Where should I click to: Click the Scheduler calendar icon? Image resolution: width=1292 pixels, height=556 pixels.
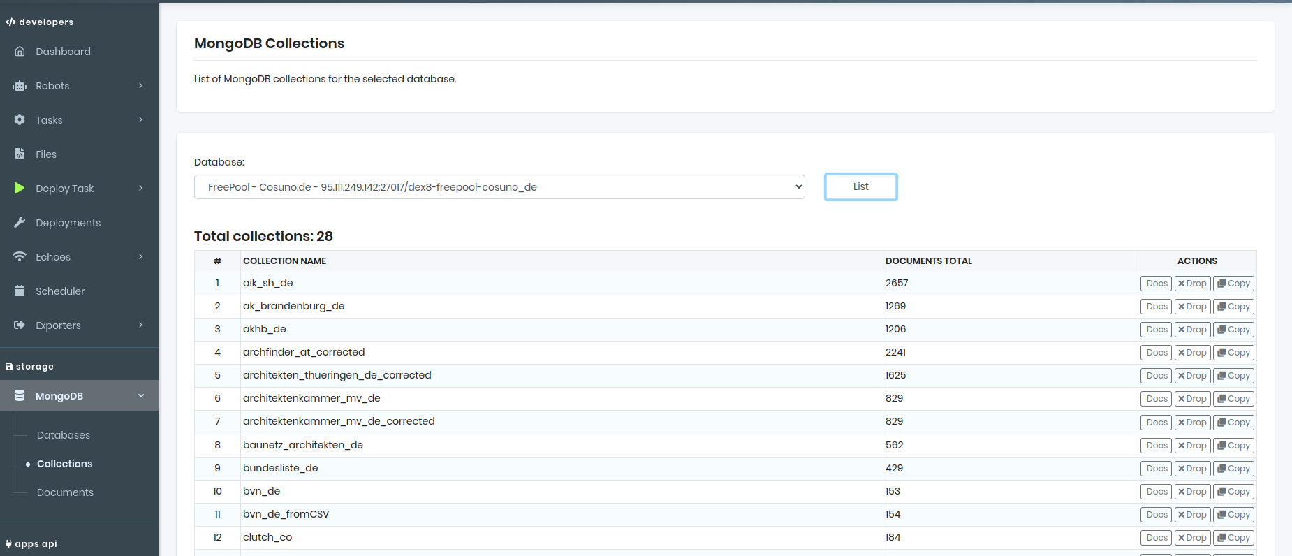click(20, 291)
